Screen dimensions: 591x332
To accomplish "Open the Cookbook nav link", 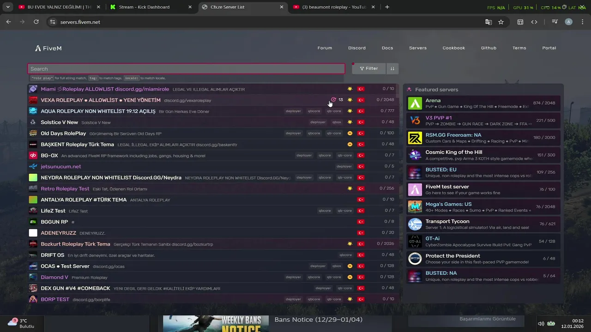I will pyautogui.click(x=454, y=48).
